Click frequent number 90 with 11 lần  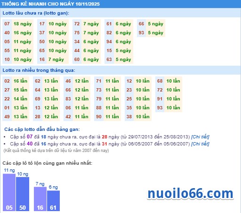tap(99, 117)
